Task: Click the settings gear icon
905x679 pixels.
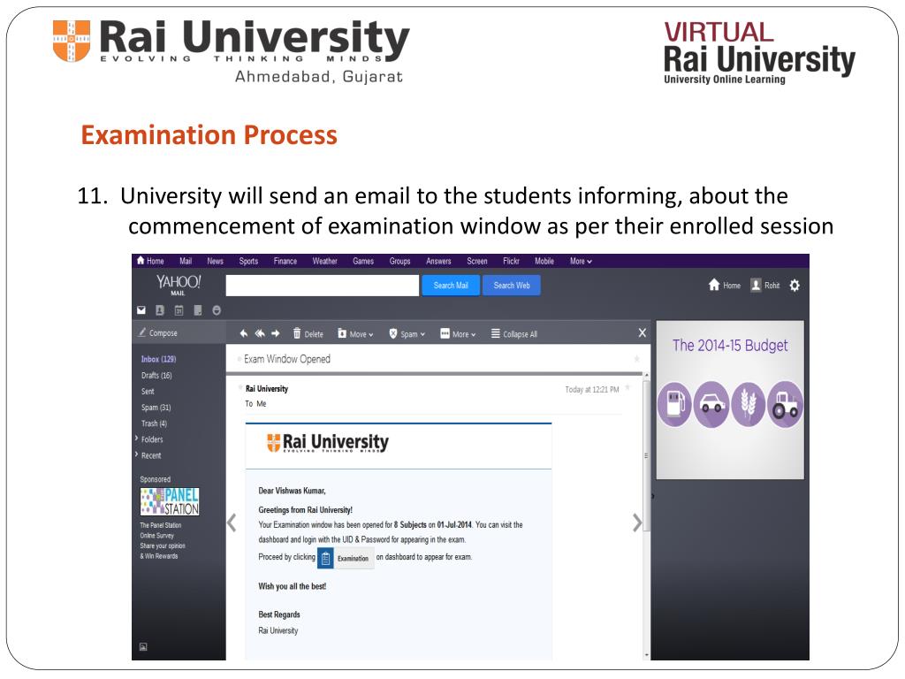Action: pos(795,286)
